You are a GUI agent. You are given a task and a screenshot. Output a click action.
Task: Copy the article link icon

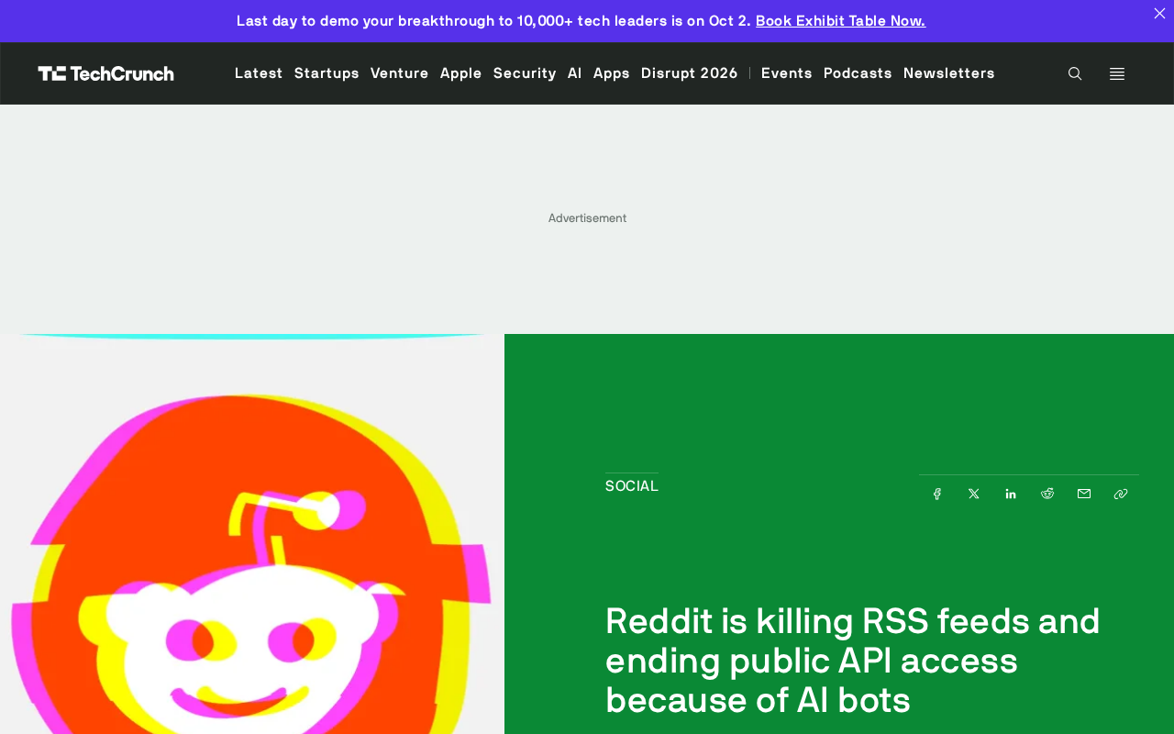click(1121, 494)
